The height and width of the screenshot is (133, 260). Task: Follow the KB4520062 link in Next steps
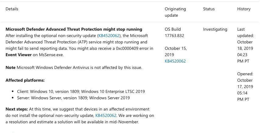pos(106,115)
